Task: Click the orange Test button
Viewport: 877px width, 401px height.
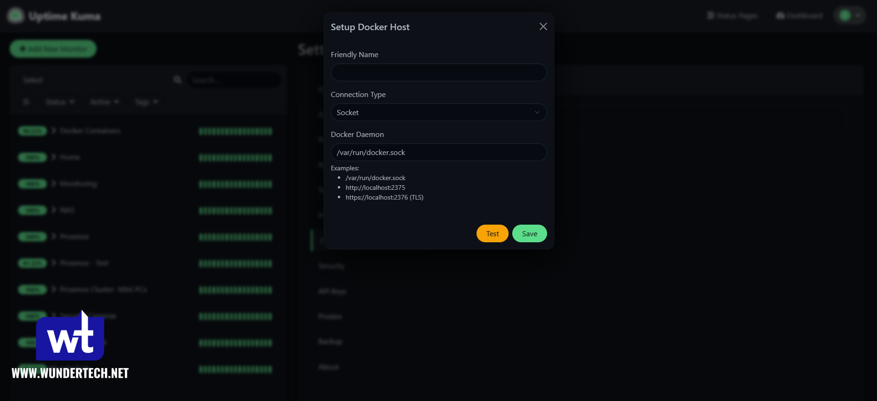Action: click(x=492, y=233)
